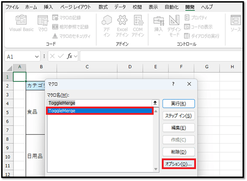Open マクロのセキュリティ warning icon
This screenshot has width=247, height=181.
point(55,36)
